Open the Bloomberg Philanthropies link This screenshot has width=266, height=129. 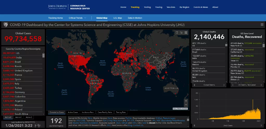[x=173, y=120]
